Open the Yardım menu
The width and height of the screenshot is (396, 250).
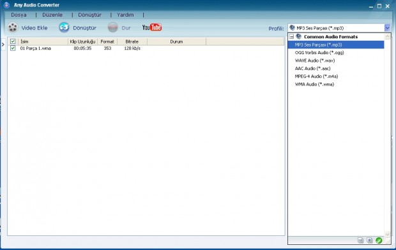click(125, 15)
